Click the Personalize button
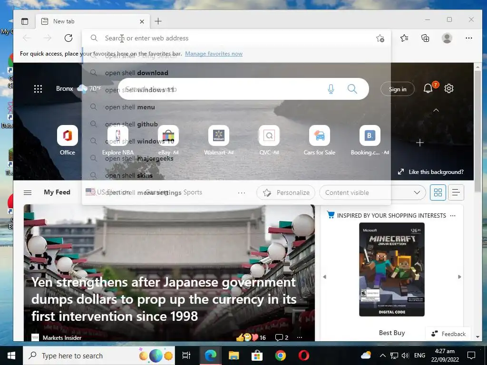 point(286,192)
